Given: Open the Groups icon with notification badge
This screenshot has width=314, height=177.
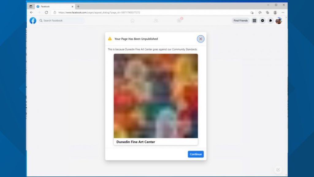Looking at the screenshot, I should [x=179, y=20].
